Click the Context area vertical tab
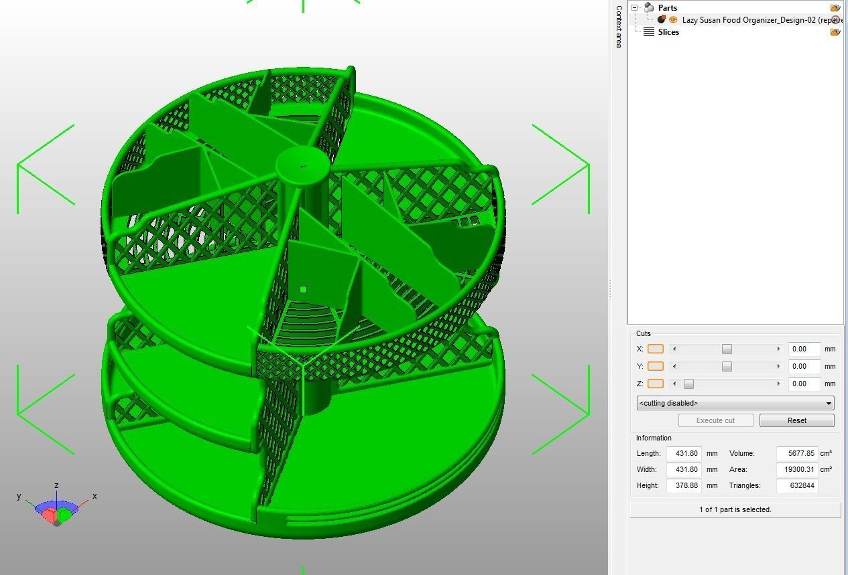Viewport: 848px width, 575px height. (618, 26)
